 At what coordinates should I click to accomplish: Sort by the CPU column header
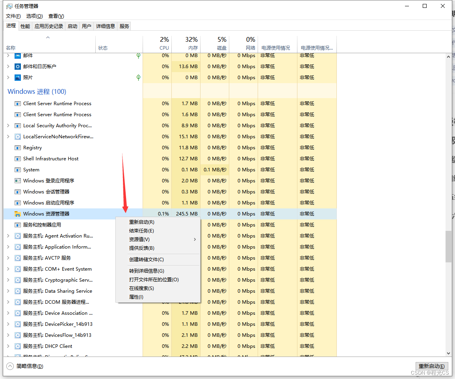click(157, 44)
